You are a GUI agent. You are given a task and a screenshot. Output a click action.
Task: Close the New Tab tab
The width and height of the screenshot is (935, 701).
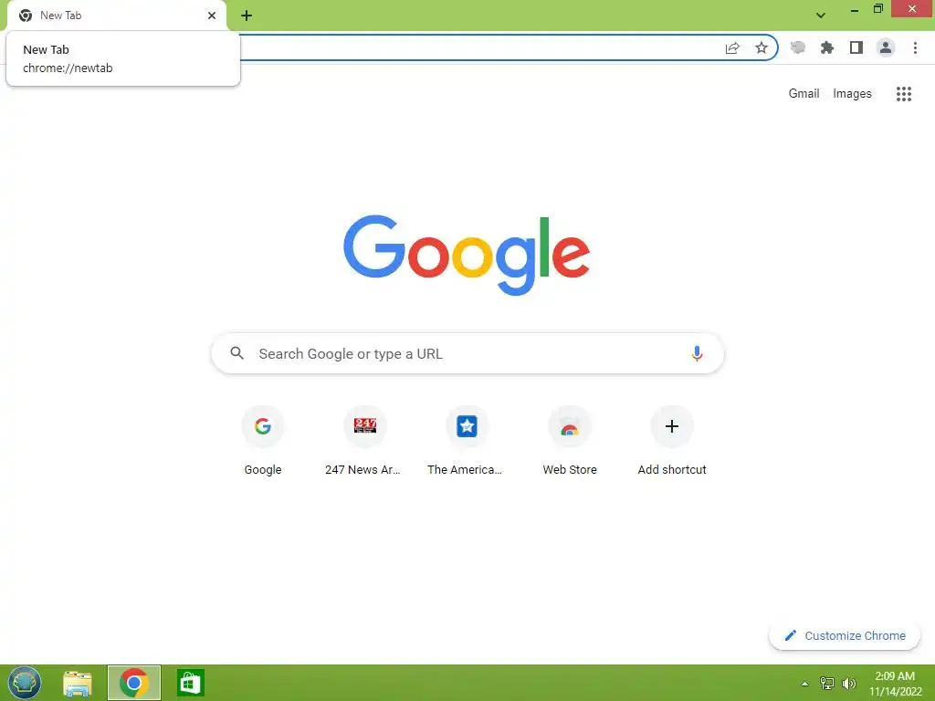tap(212, 16)
